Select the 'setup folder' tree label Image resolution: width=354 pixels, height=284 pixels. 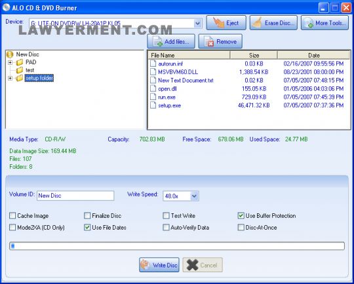[39, 78]
